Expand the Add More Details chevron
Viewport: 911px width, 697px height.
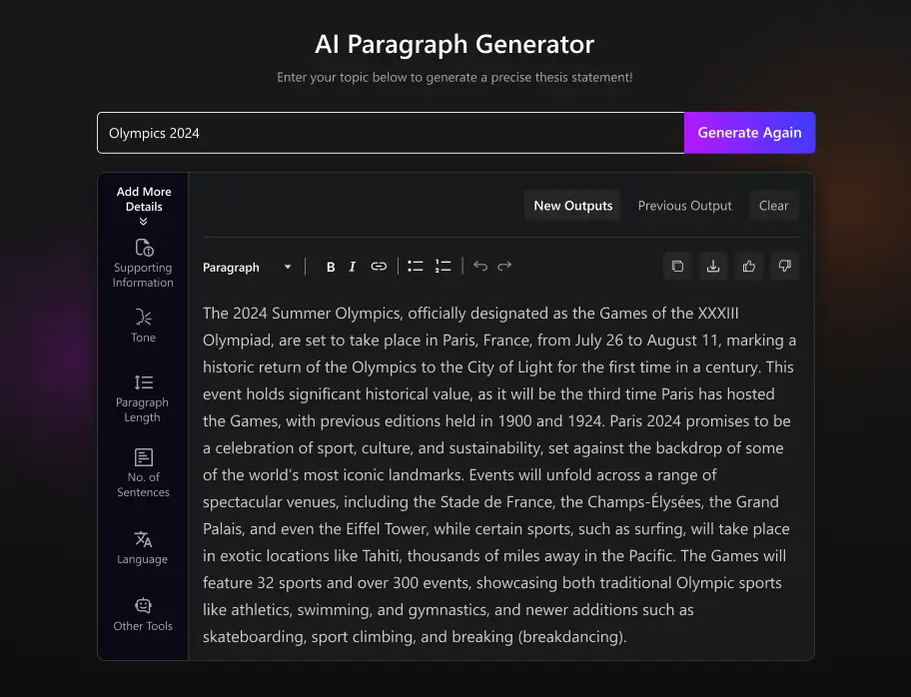click(x=144, y=222)
